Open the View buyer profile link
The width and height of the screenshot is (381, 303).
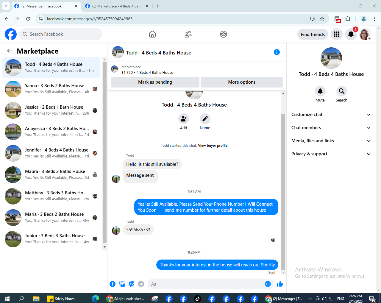tap(213, 146)
